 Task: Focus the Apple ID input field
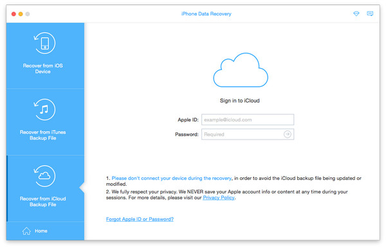point(248,120)
